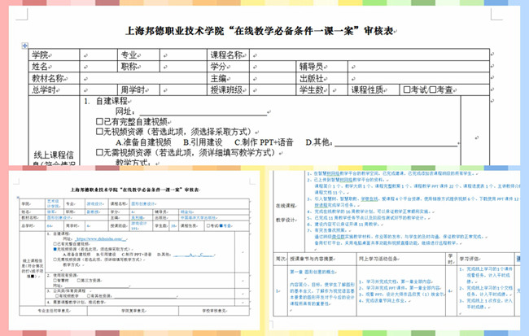The image size is (529, 336).
Task: Tick the 考查 checkbox in top form
Action: [433, 89]
